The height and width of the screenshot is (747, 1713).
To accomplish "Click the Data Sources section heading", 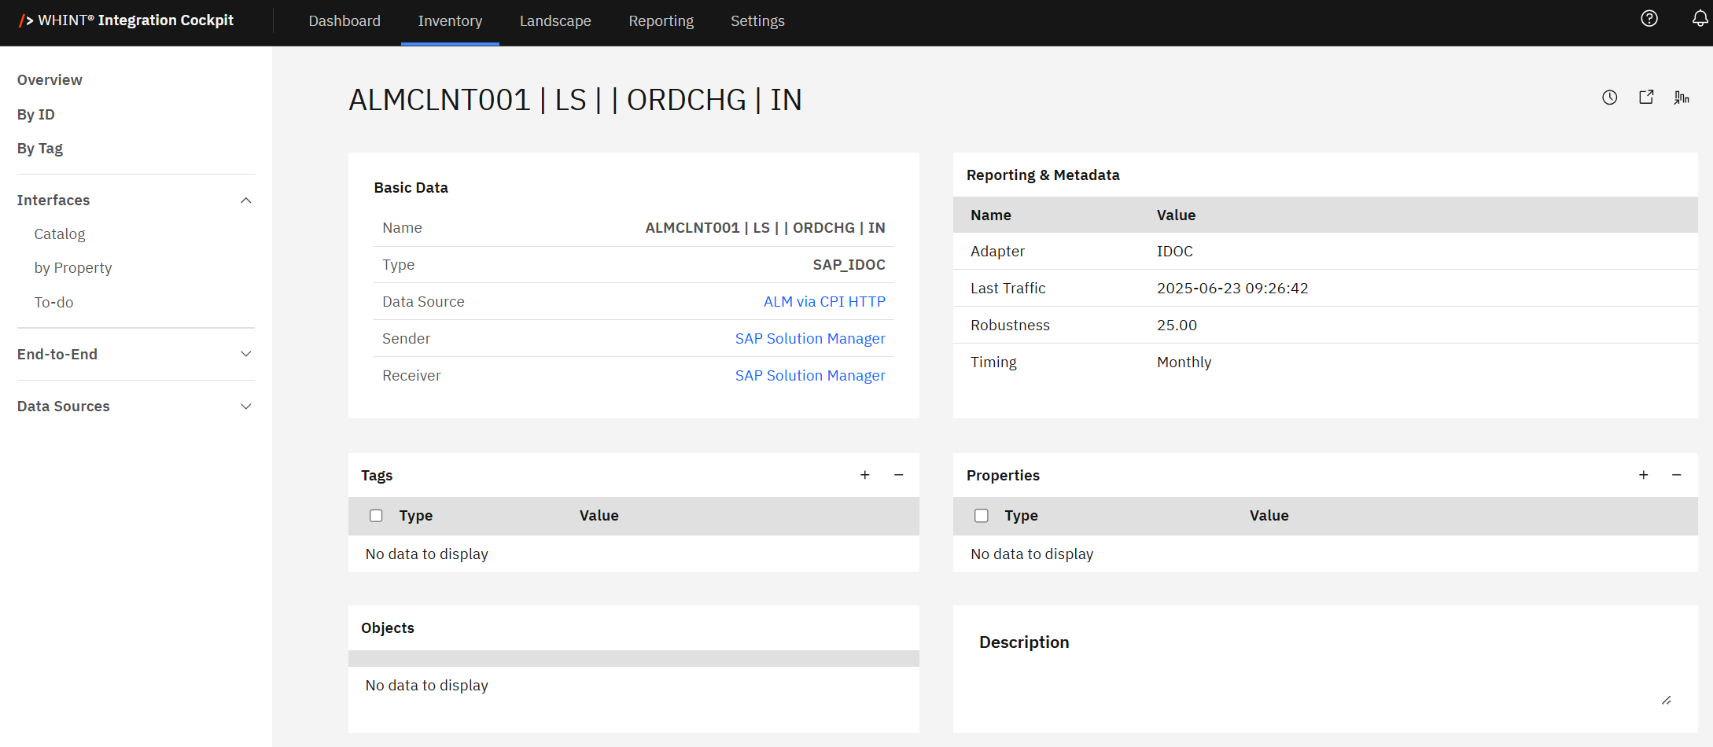I will (64, 407).
